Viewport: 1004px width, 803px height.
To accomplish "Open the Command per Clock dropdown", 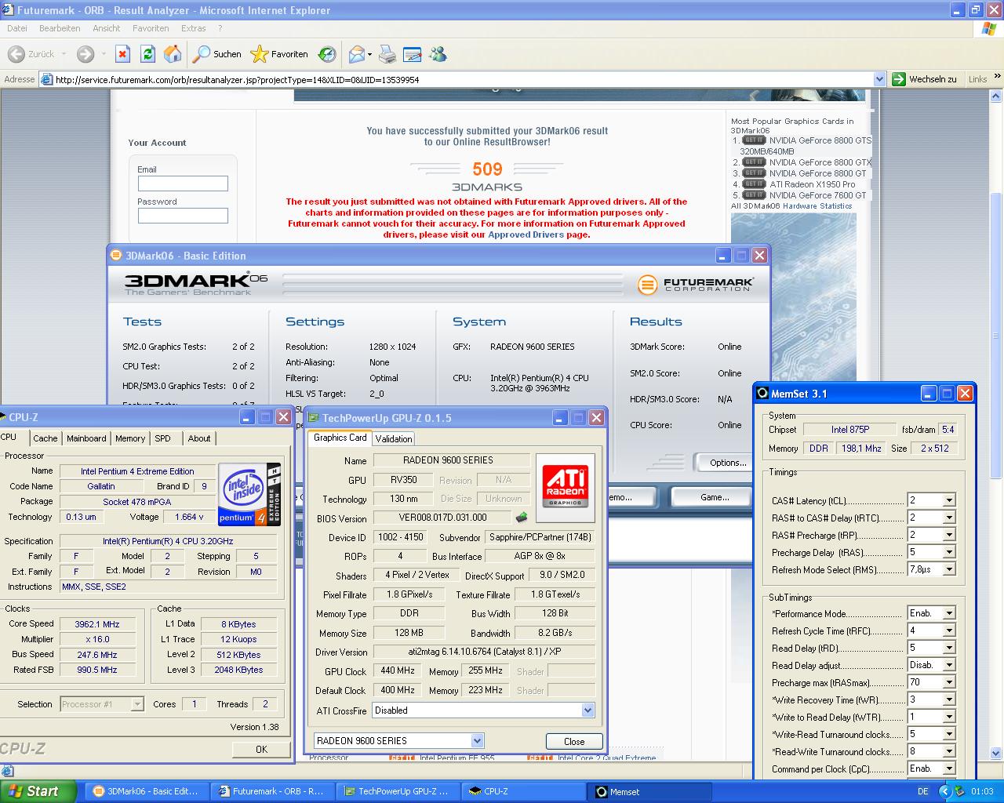I will [948, 768].
